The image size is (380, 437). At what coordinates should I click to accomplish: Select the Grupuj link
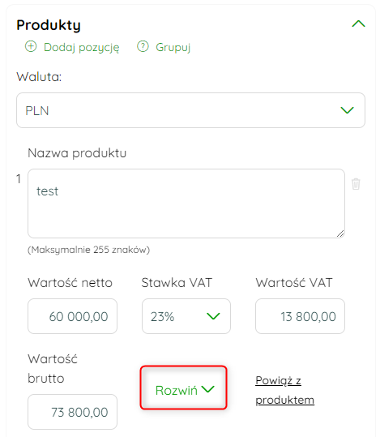(x=173, y=47)
